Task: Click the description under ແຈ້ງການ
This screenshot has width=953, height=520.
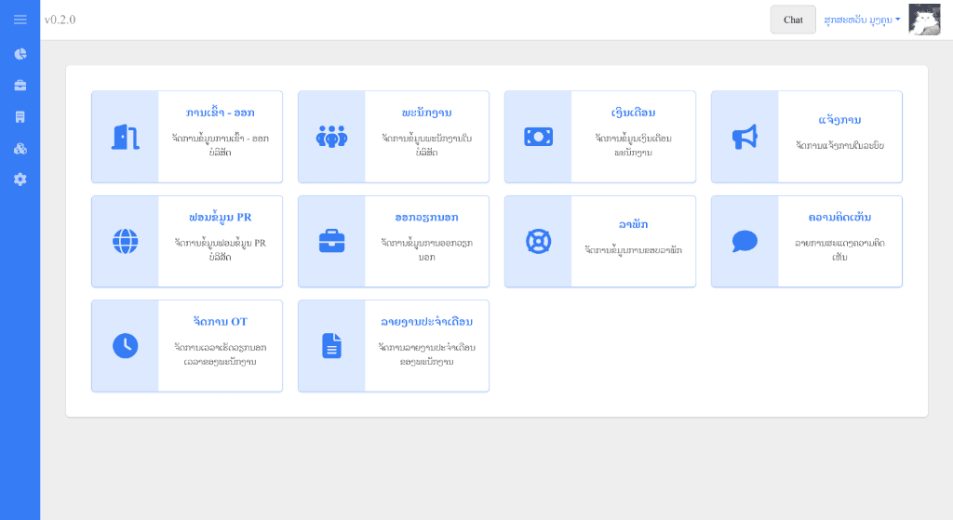Action: (x=840, y=145)
